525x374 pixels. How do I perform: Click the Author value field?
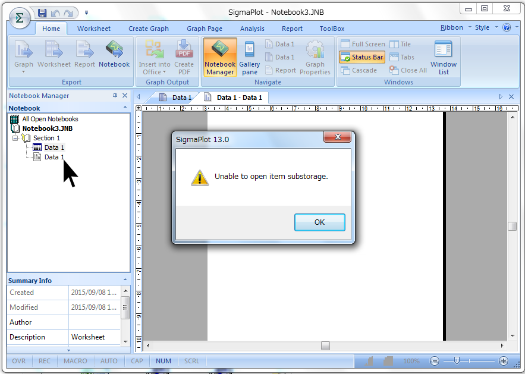click(95, 322)
